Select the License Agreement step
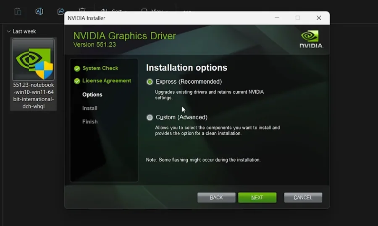The width and height of the screenshot is (378, 226). click(107, 81)
